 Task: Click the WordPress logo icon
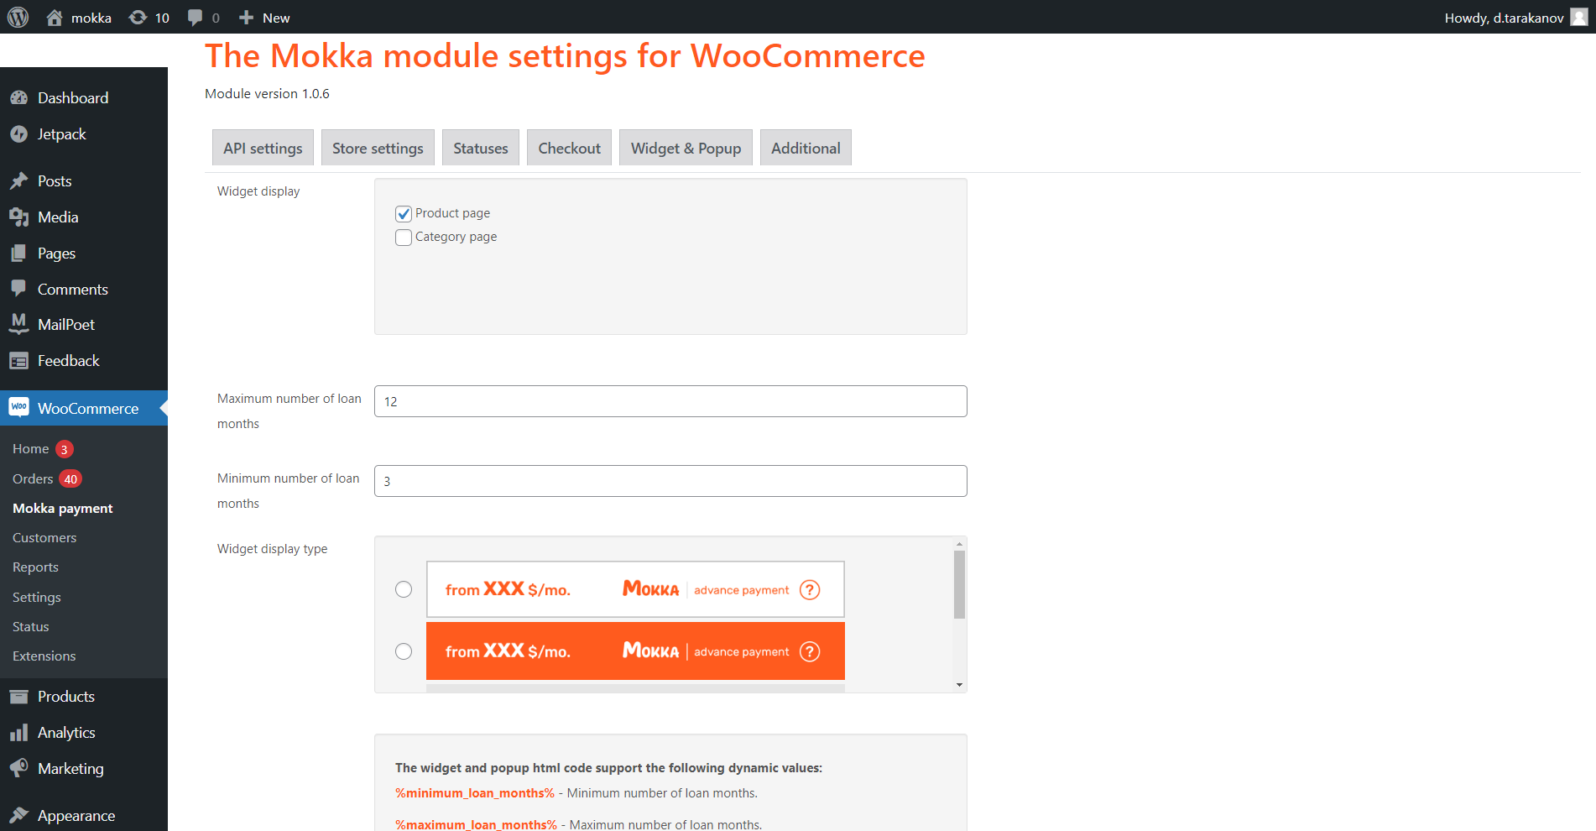[18, 18]
